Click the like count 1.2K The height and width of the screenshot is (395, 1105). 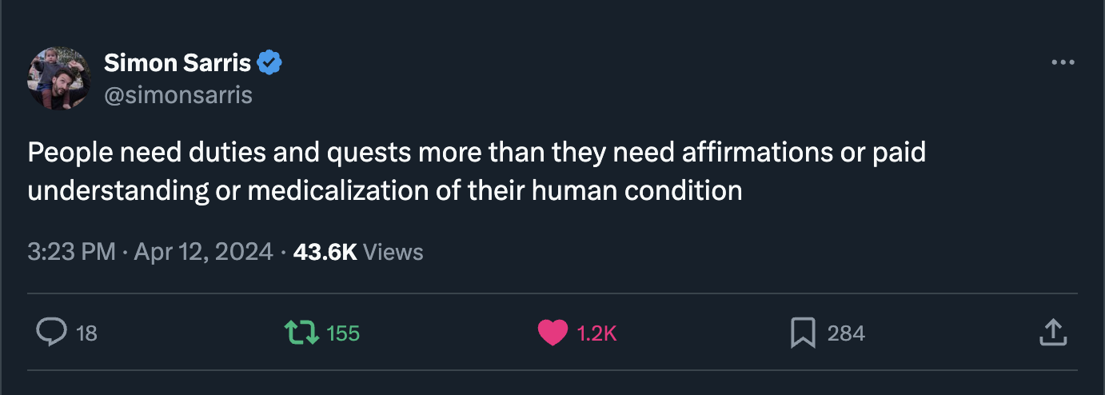point(596,333)
